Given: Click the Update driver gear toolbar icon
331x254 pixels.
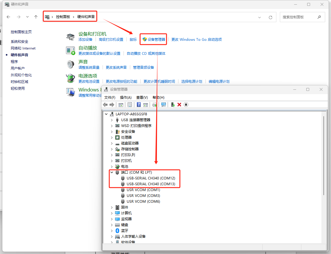Looking at the screenshot, I should (x=155, y=105).
